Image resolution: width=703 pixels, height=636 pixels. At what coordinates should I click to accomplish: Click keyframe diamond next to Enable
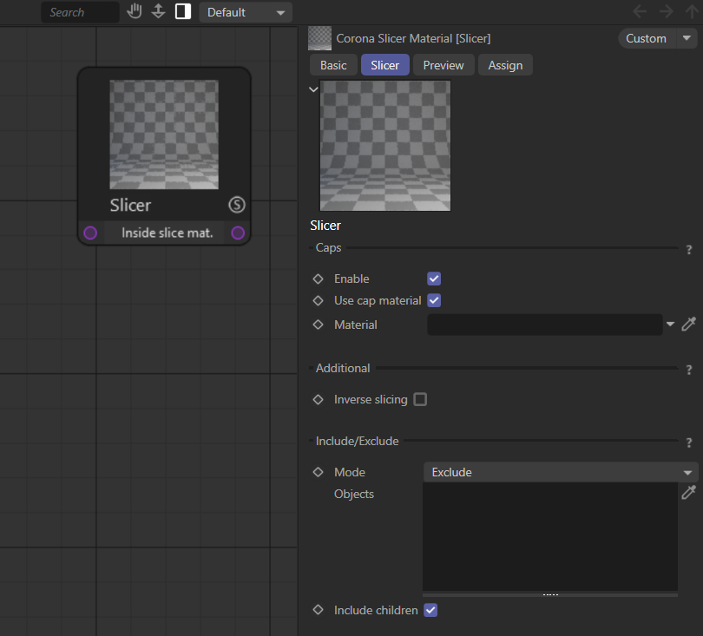coord(318,279)
